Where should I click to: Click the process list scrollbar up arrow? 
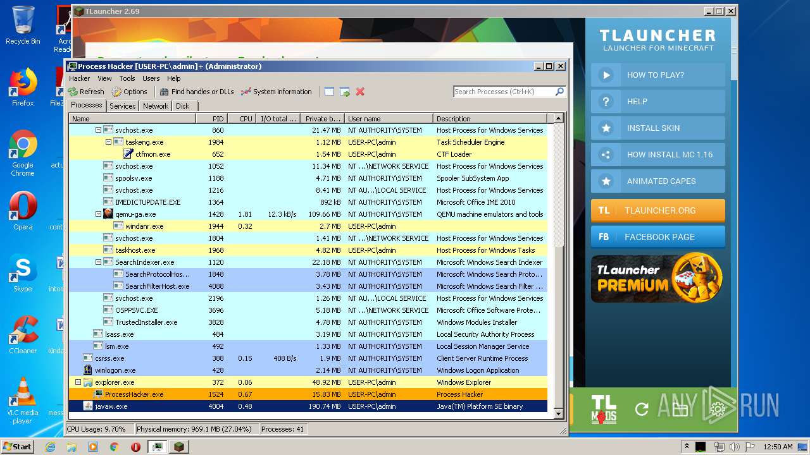tap(558, 118)
